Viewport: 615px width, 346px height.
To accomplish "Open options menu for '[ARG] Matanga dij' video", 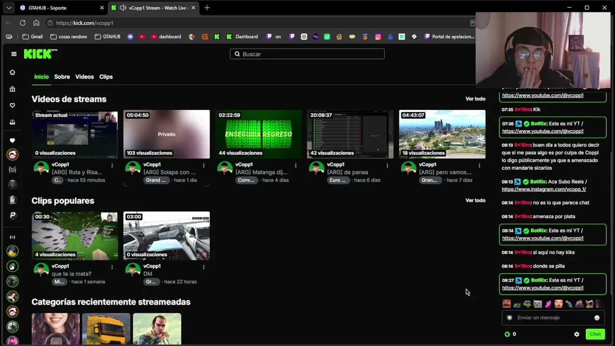I will pyautogui.click(x=295, y=166).
